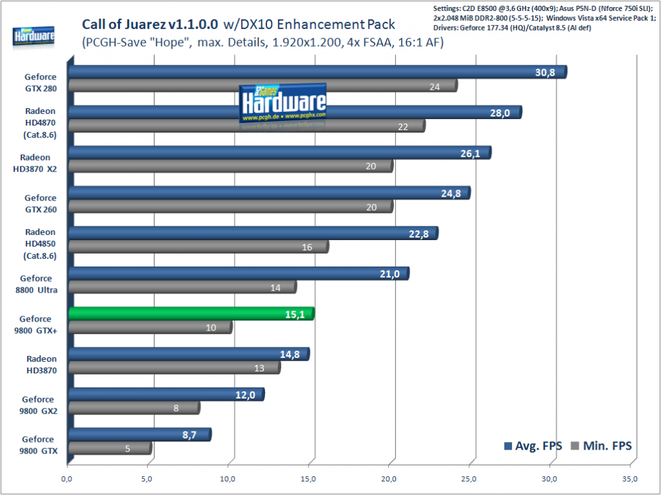
Task: Click the 5,0 x-axis tick label
Action: click(x=147, y=479)
